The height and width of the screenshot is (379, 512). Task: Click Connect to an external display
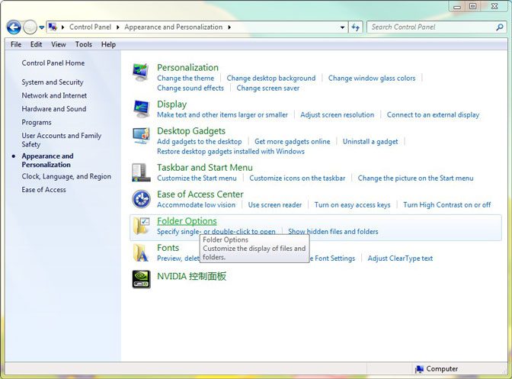[x=433, y=115]
